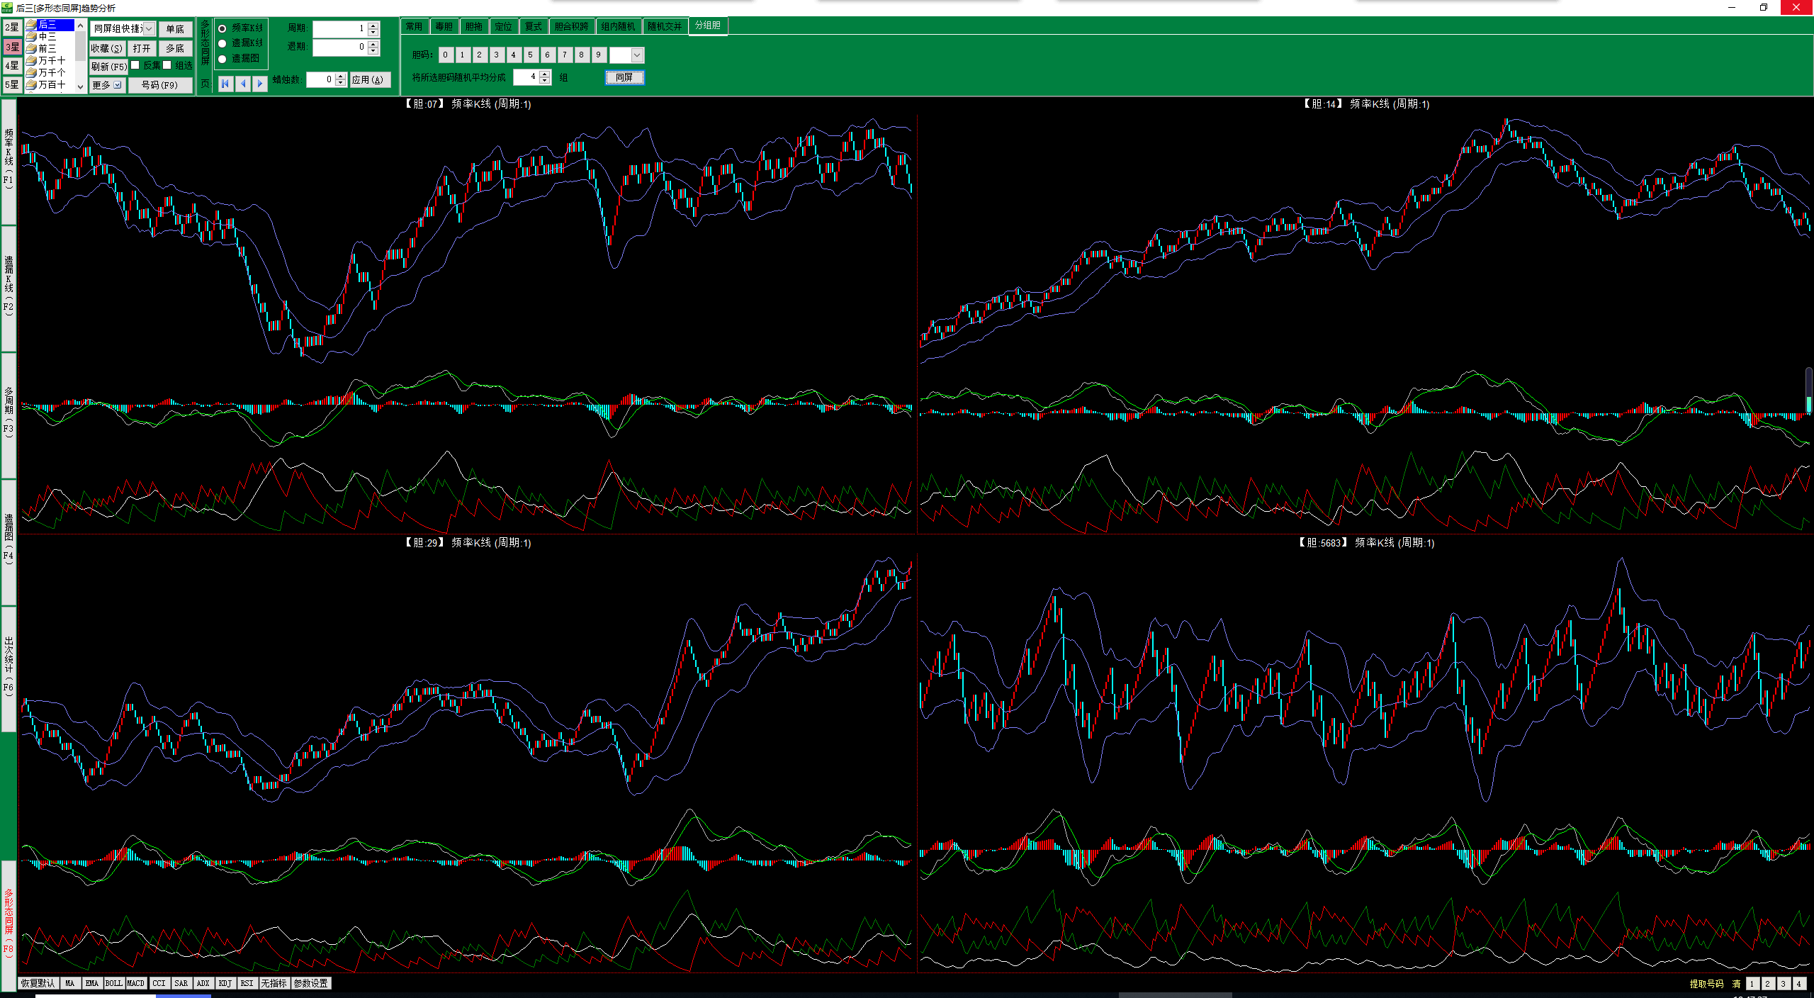Open the 万千十 folder item
The image size is (1814, 998).
(x=51, y=60)
